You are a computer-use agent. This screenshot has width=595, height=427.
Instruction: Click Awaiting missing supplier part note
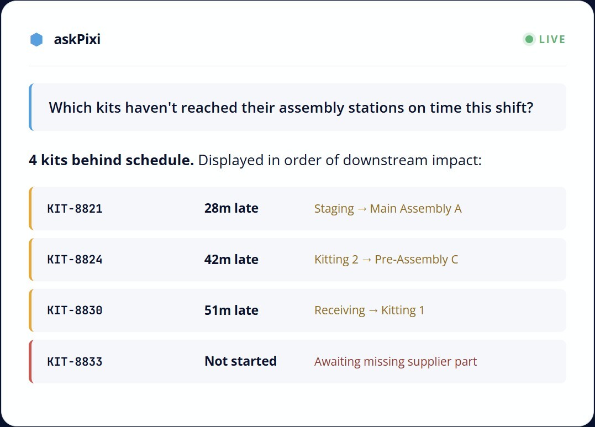pos(396,362)
